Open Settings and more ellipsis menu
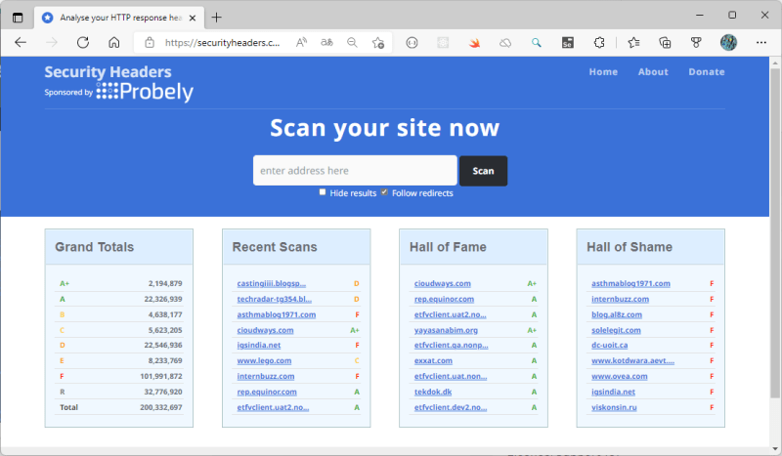The width and height of the screenshot is (782, 456). coord(761,42)
